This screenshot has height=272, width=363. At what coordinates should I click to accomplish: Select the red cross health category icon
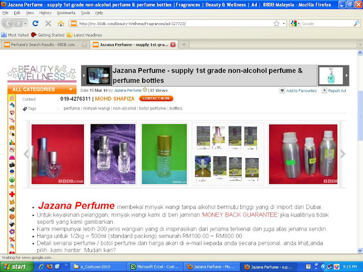(12, 194)
